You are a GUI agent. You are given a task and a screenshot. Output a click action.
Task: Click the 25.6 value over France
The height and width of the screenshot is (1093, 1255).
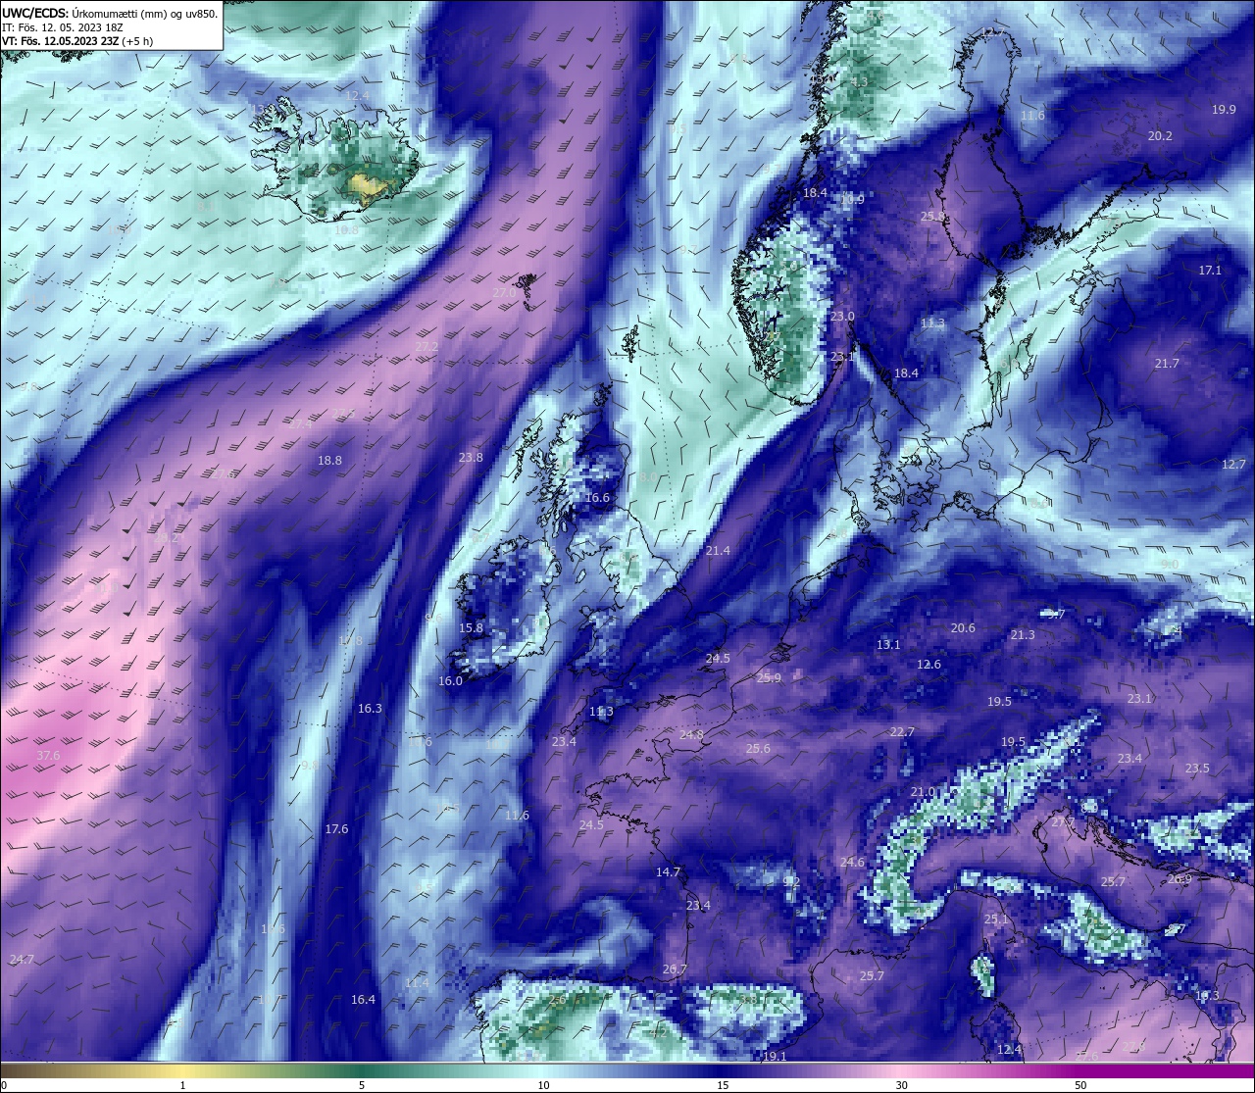(x=758, y=748)
